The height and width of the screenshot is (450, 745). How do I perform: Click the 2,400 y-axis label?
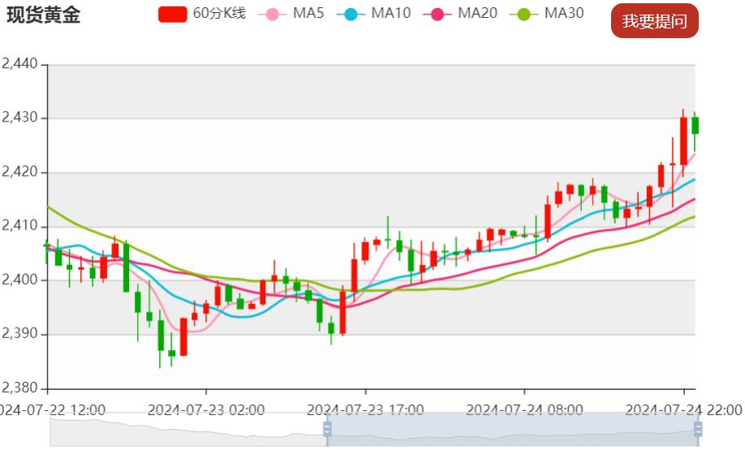pos(19,280)
